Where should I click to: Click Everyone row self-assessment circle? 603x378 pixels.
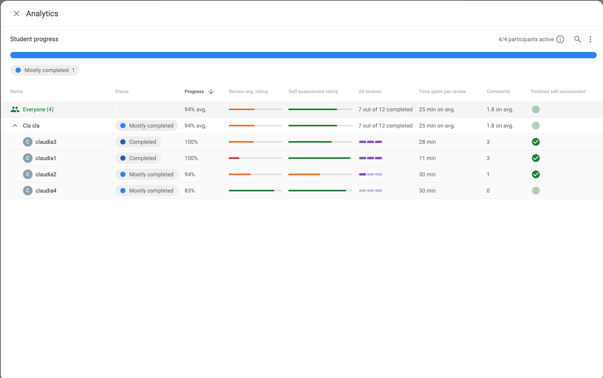tap(536, 109)
